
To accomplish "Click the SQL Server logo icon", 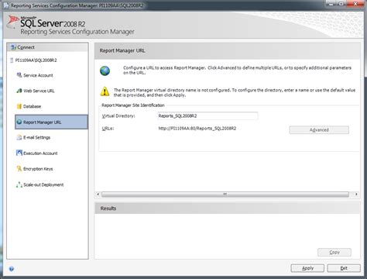I will 12,21.
